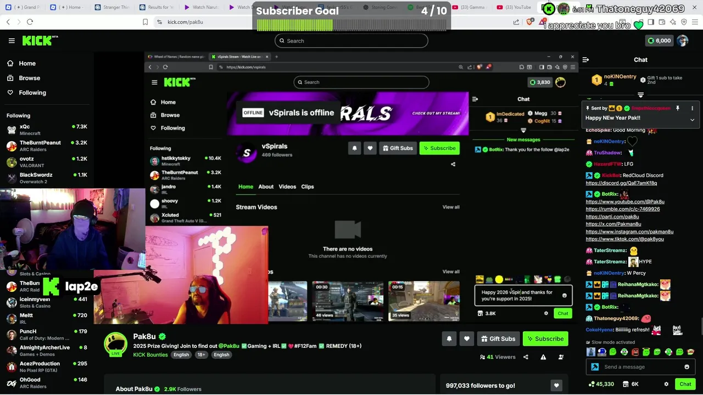The width and height of the screenshot is (703, 395).
Task: Open the outer user avatar menu
Action: (683, 41)
